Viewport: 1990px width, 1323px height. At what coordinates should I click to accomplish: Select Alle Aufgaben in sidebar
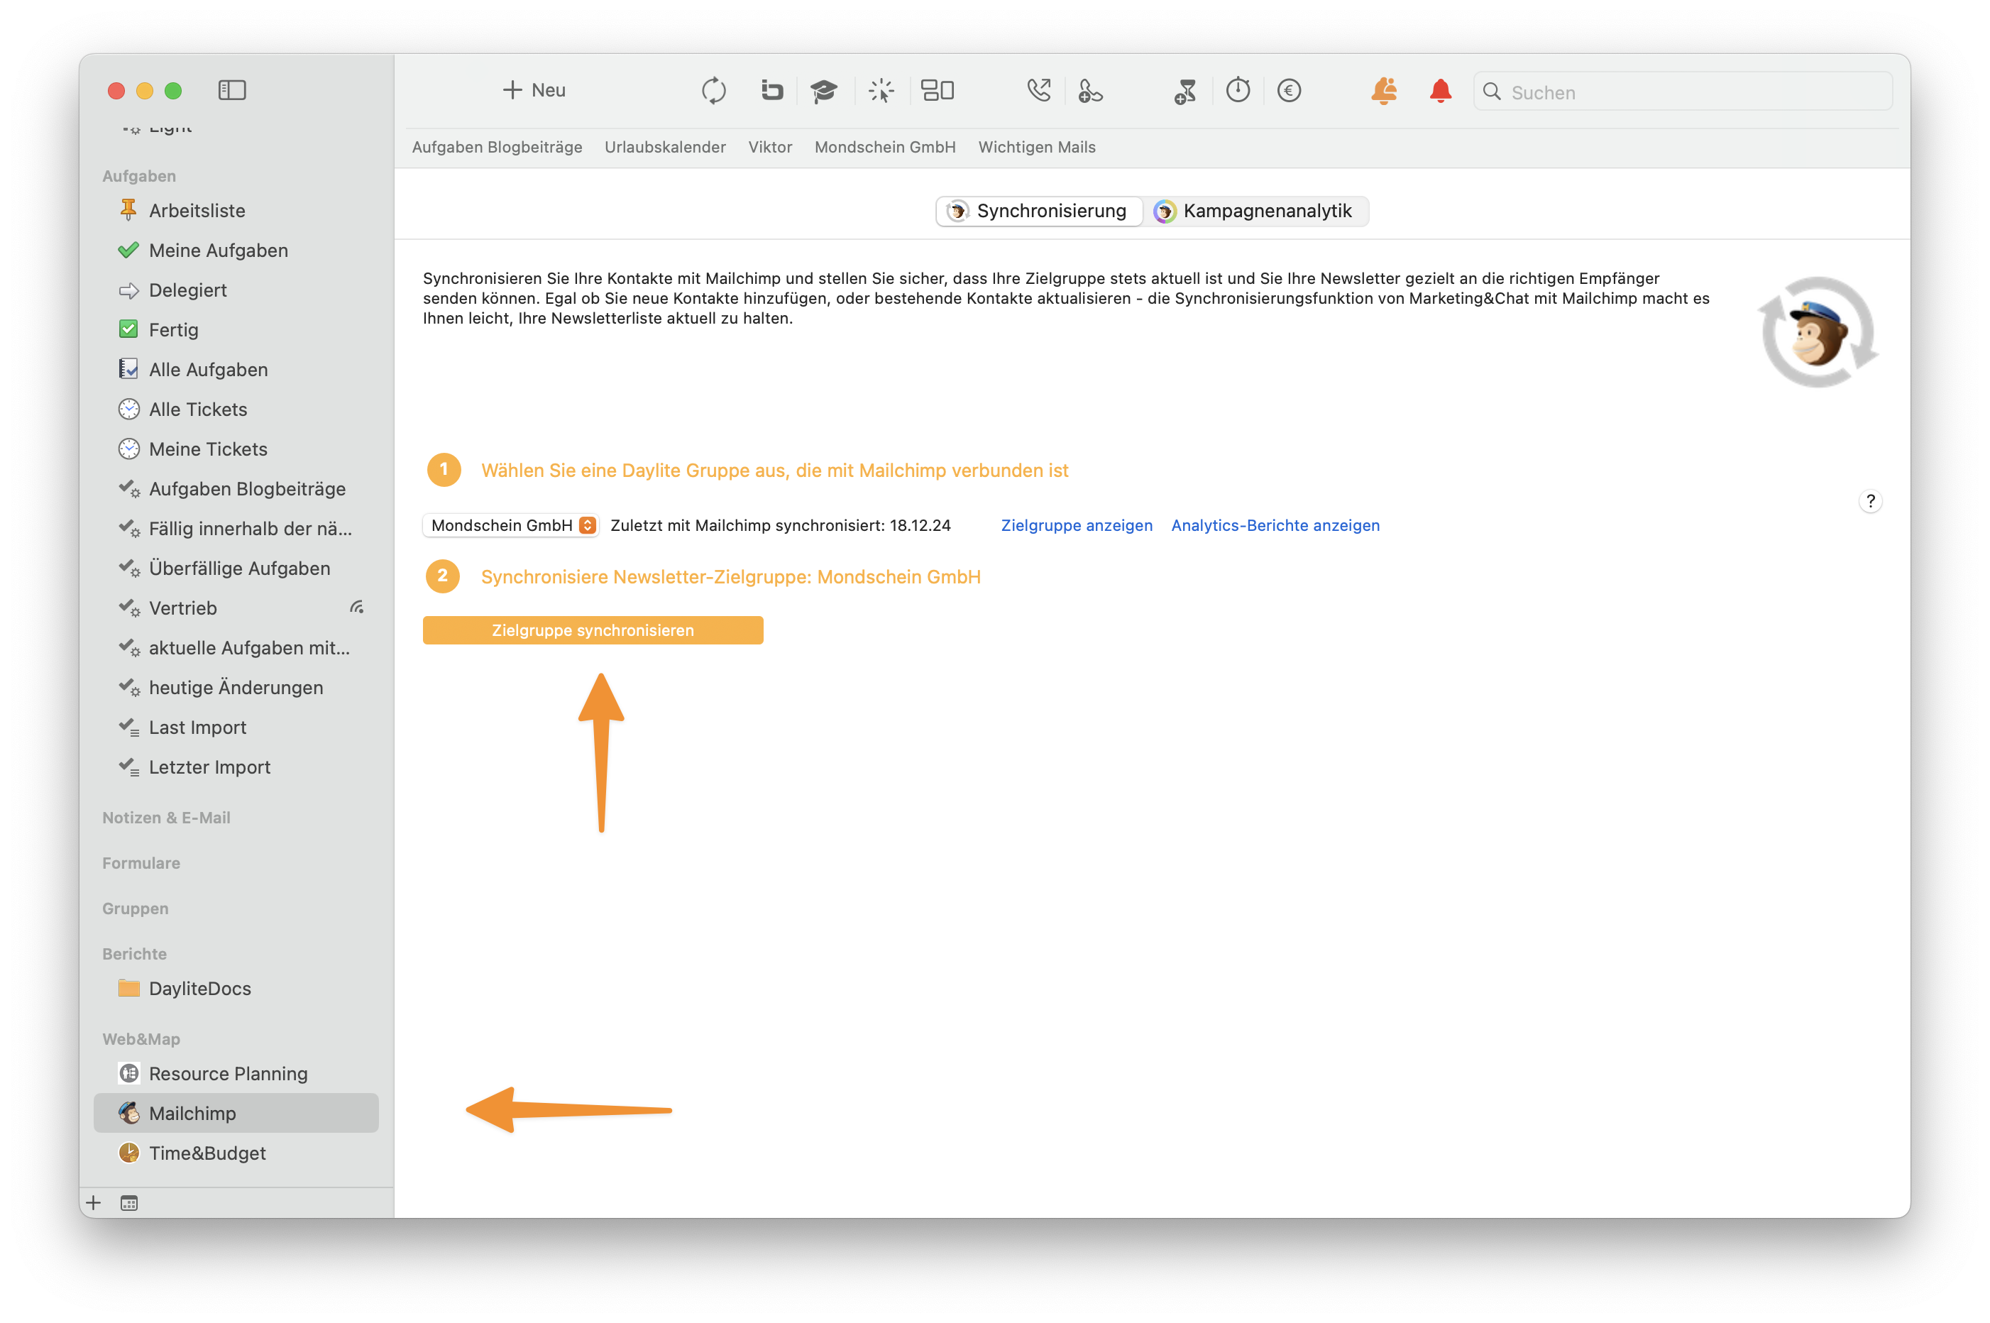[x=236, y=370]
